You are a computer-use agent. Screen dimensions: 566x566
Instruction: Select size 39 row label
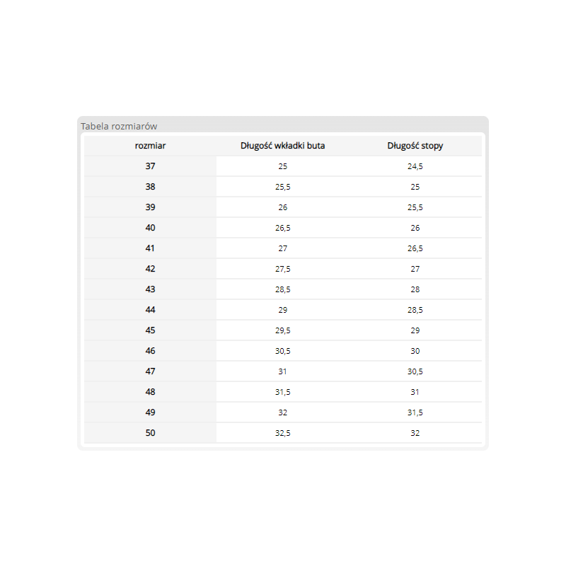(x=151, y=207)
